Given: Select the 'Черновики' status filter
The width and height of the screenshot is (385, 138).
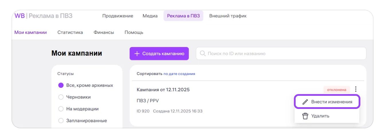Looking at the screenshot, I should [x=74, y=97].
